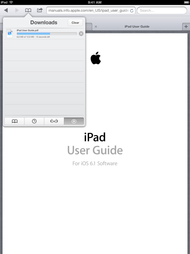
Task: Select the Downloads tab in popover
Action: coord(74,121)
